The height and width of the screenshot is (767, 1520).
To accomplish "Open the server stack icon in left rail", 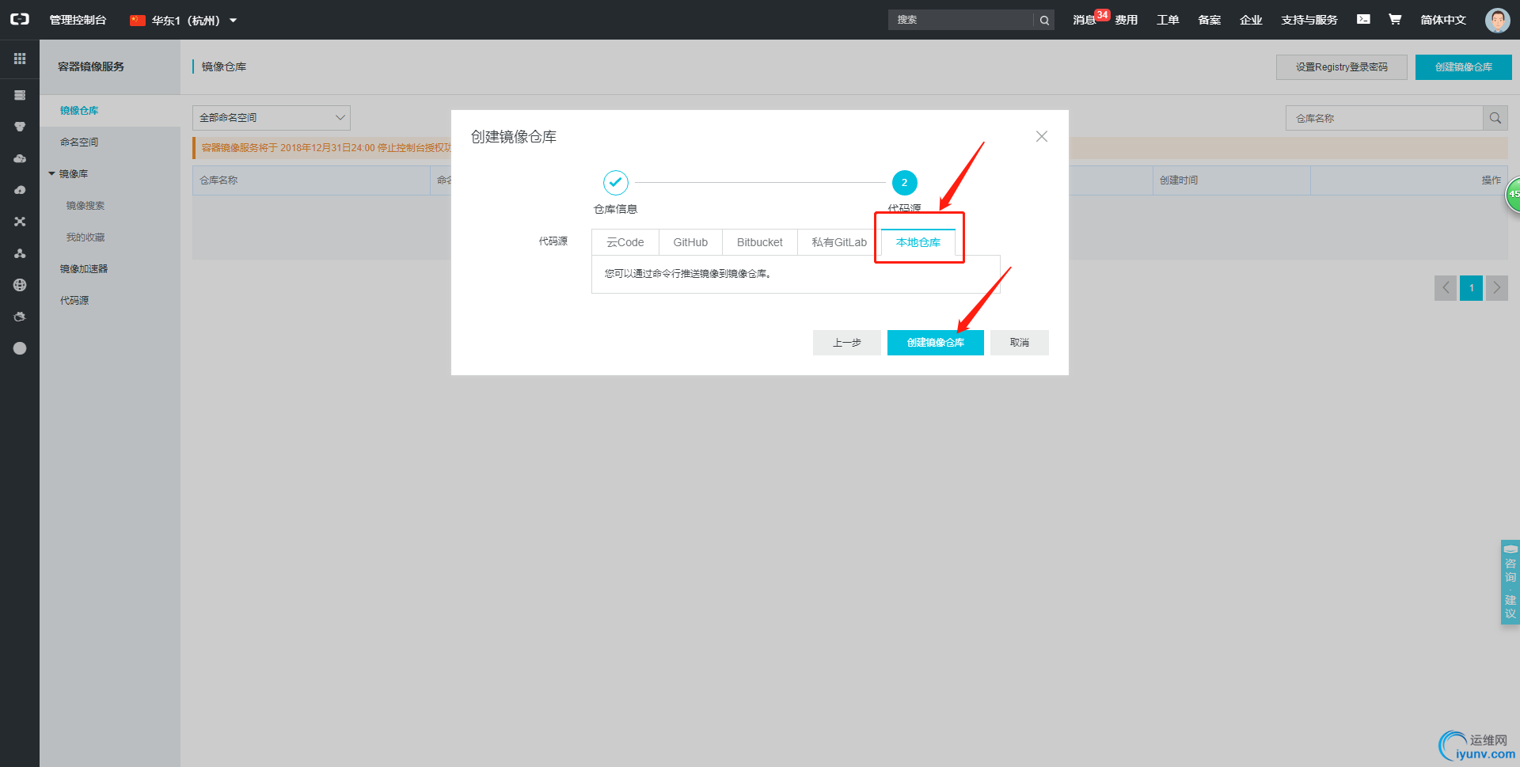I will tap(20, 95).
